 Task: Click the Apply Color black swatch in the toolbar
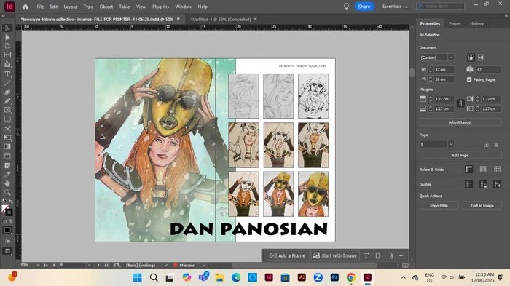[x=7, y=230]
